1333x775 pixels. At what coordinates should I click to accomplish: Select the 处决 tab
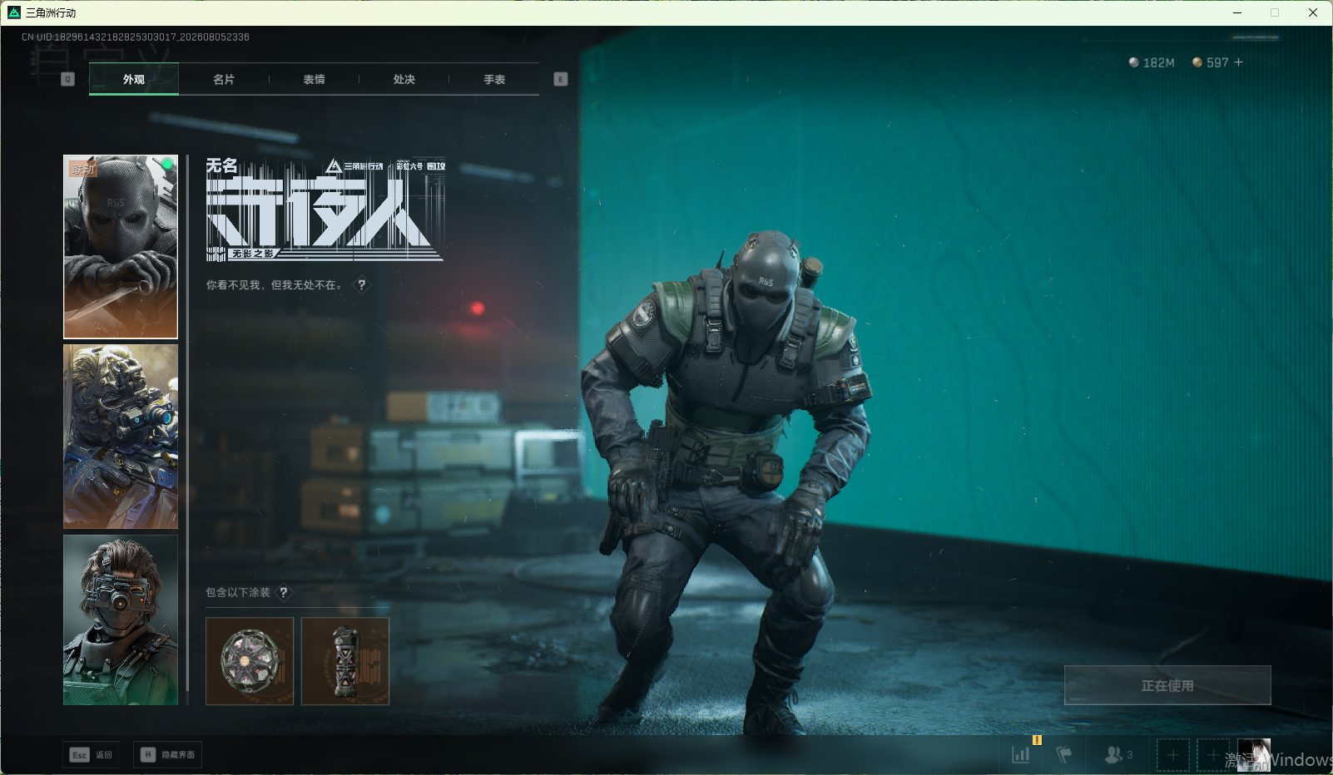(x=404, y=79)
